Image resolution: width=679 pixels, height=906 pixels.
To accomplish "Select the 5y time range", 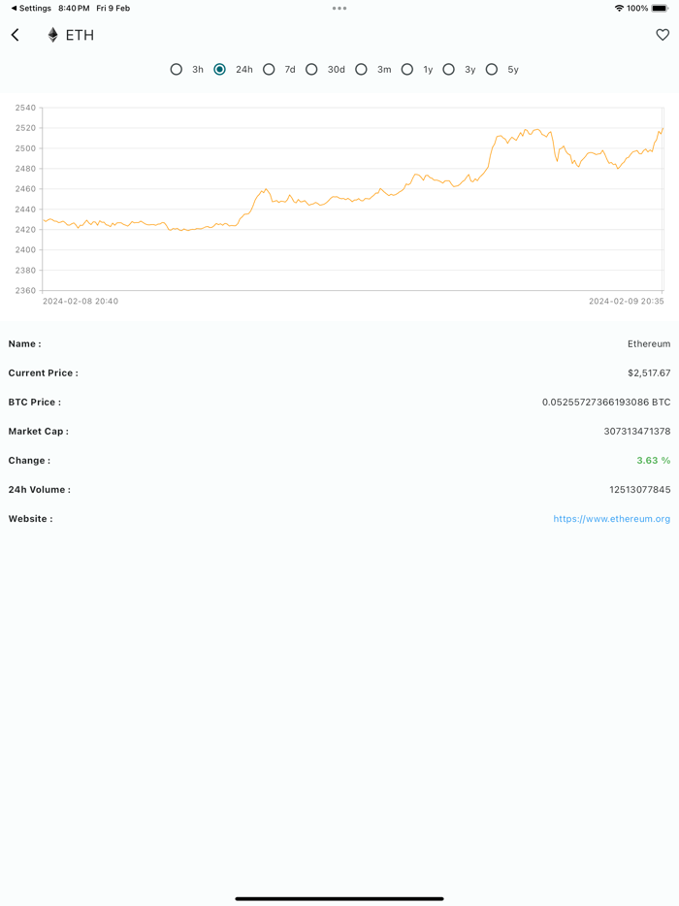I will click(492, 69).
